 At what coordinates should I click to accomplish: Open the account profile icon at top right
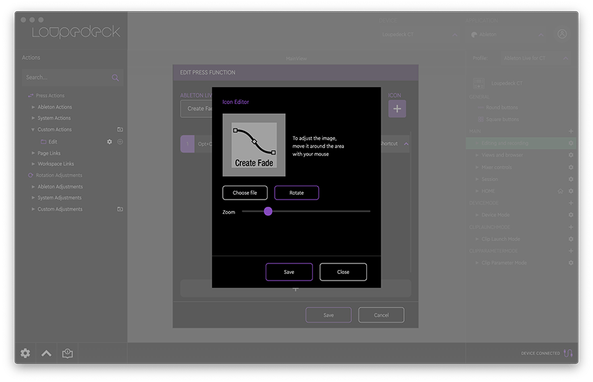pos(561,34)
